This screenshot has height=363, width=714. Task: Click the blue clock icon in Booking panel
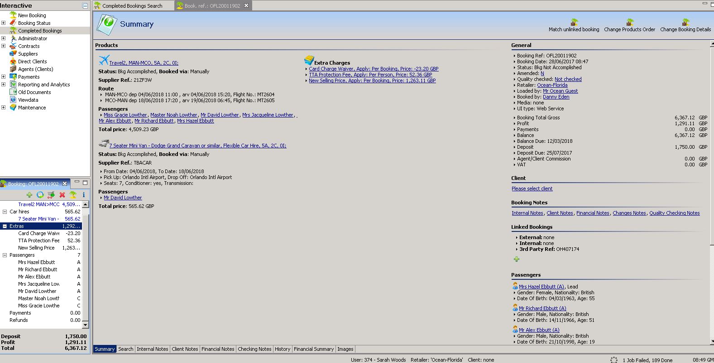pyautogui.click(x=40, y=195)
